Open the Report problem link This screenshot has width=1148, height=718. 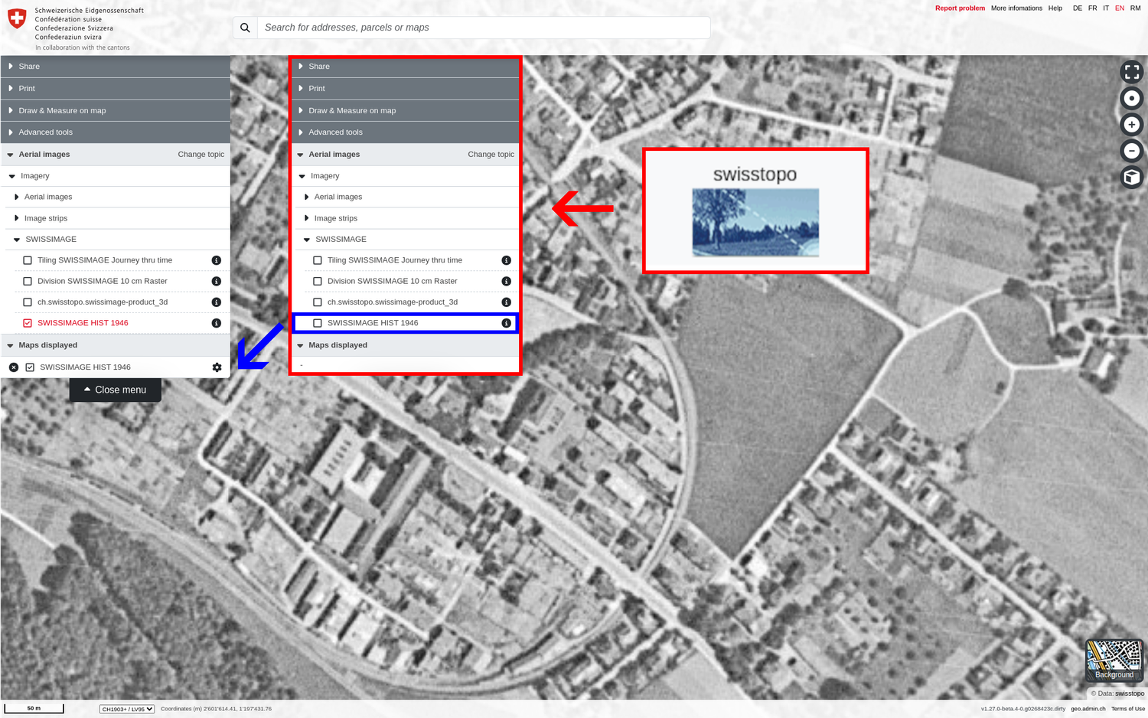coord(960,8)
